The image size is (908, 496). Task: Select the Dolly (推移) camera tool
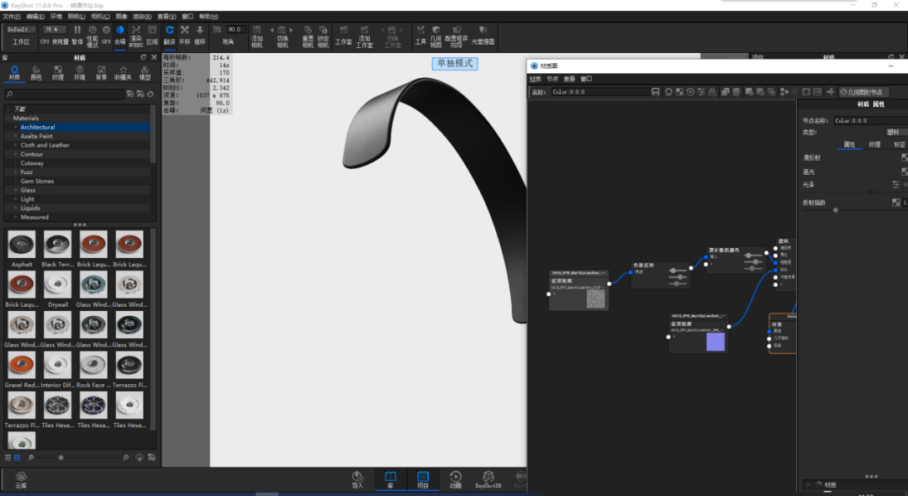200,34
